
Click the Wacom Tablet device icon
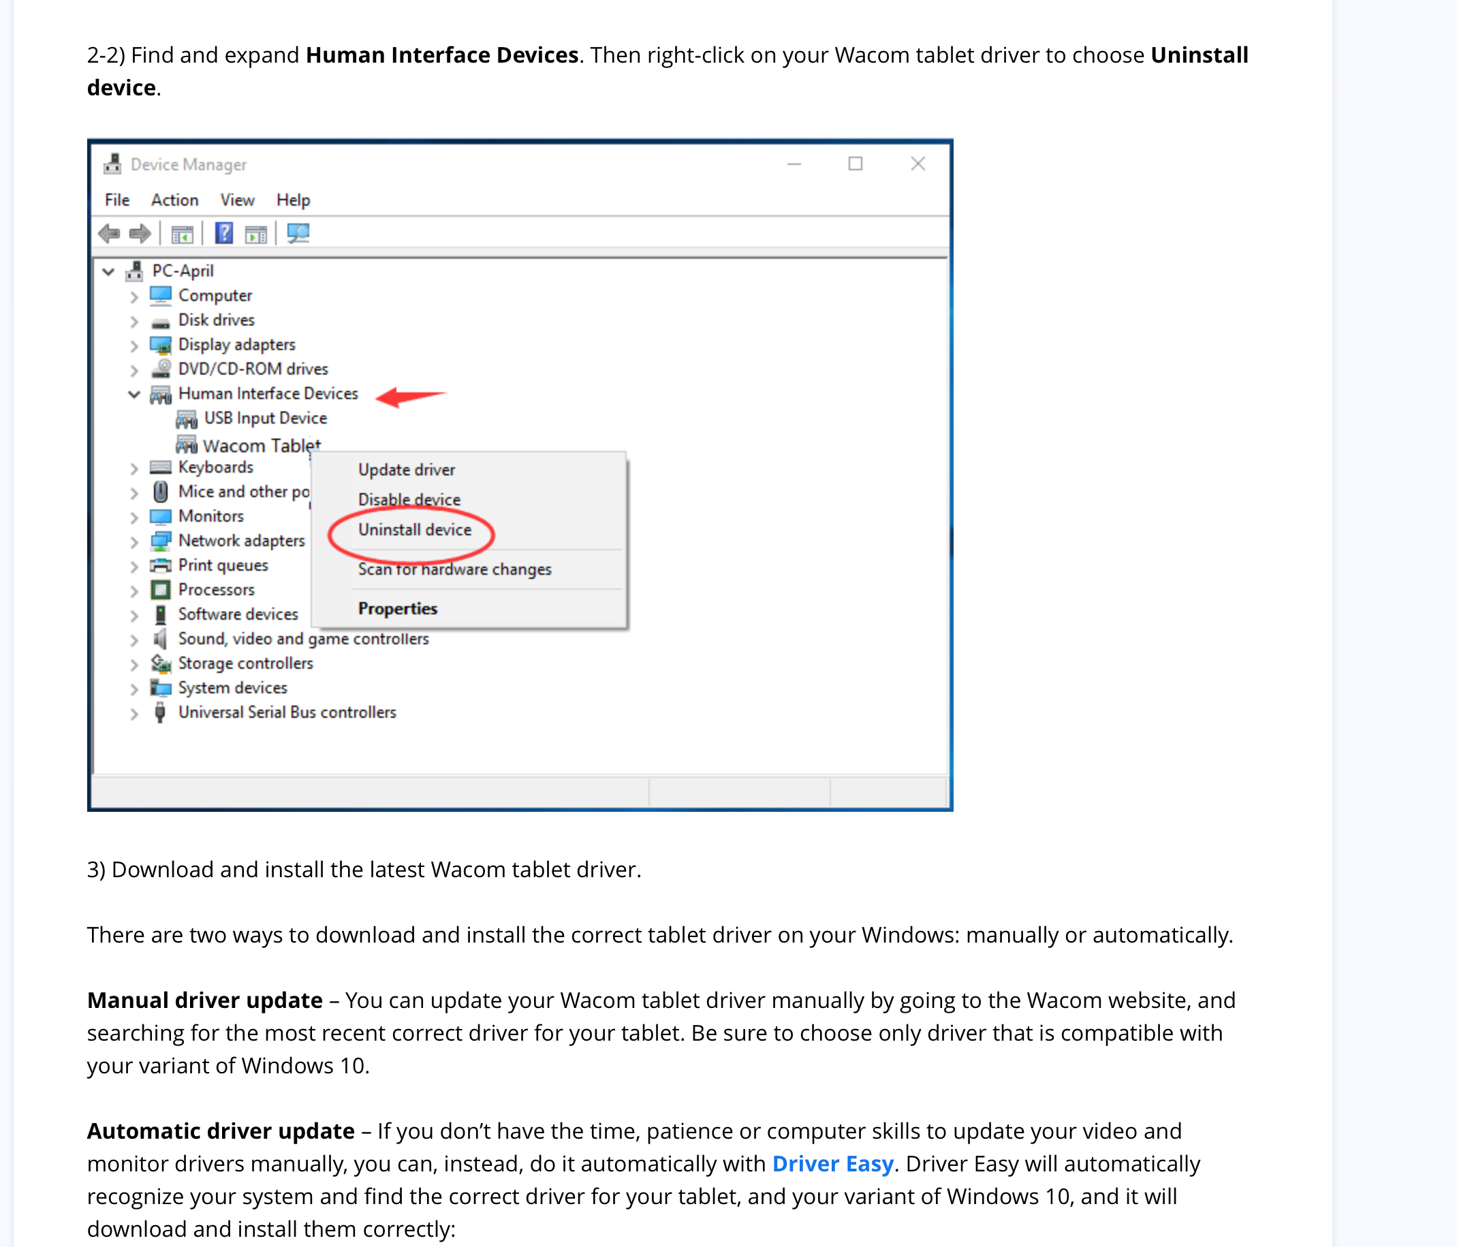tap(187, 445)
